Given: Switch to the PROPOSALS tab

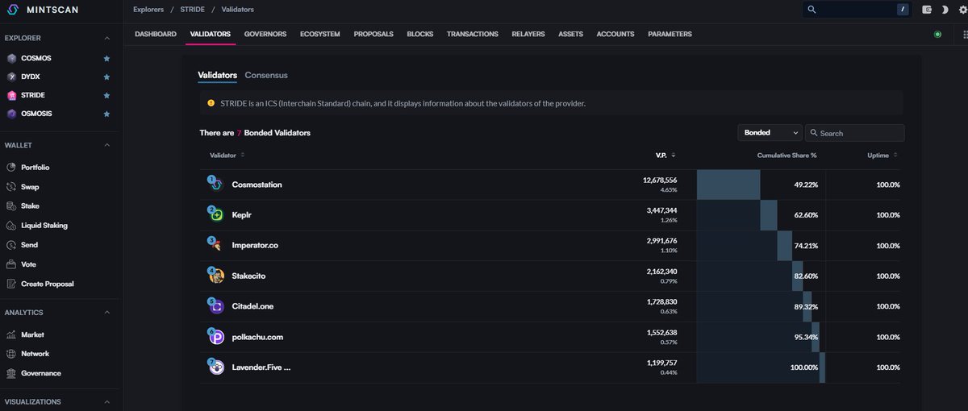Looking at the screenshot, I should pos(373,35).
